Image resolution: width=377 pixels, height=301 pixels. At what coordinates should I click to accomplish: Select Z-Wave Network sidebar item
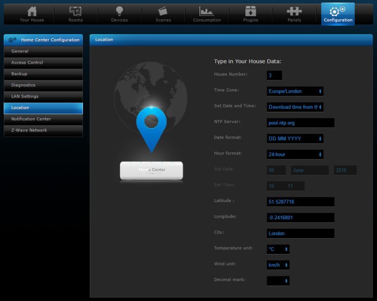(x=43, y=130)
